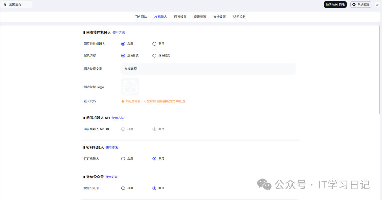Select 禁用 for 钉钉机器人

pos(154,159)
